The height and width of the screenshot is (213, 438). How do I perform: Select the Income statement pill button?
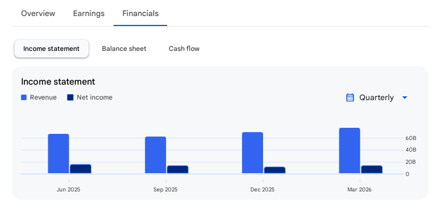pos(51,49)
